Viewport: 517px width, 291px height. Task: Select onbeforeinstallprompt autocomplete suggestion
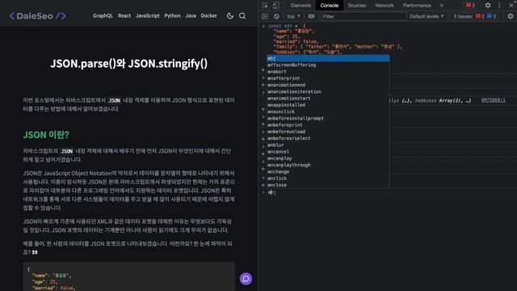pos(328,119)
